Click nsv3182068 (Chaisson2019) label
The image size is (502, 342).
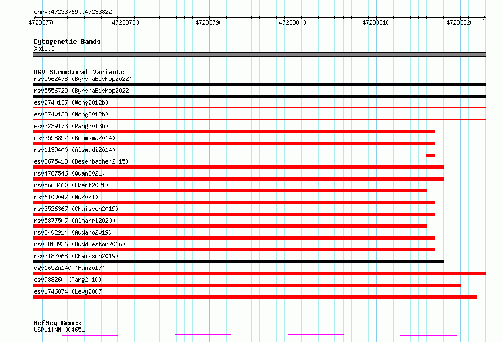coord(76,256)
